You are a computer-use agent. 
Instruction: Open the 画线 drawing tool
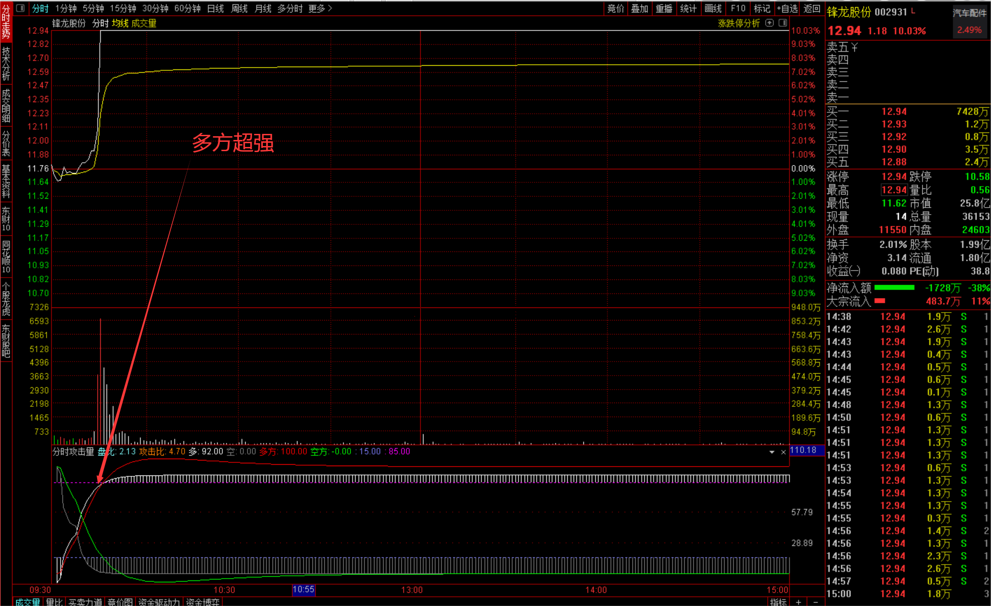click(x=713, y=8)
